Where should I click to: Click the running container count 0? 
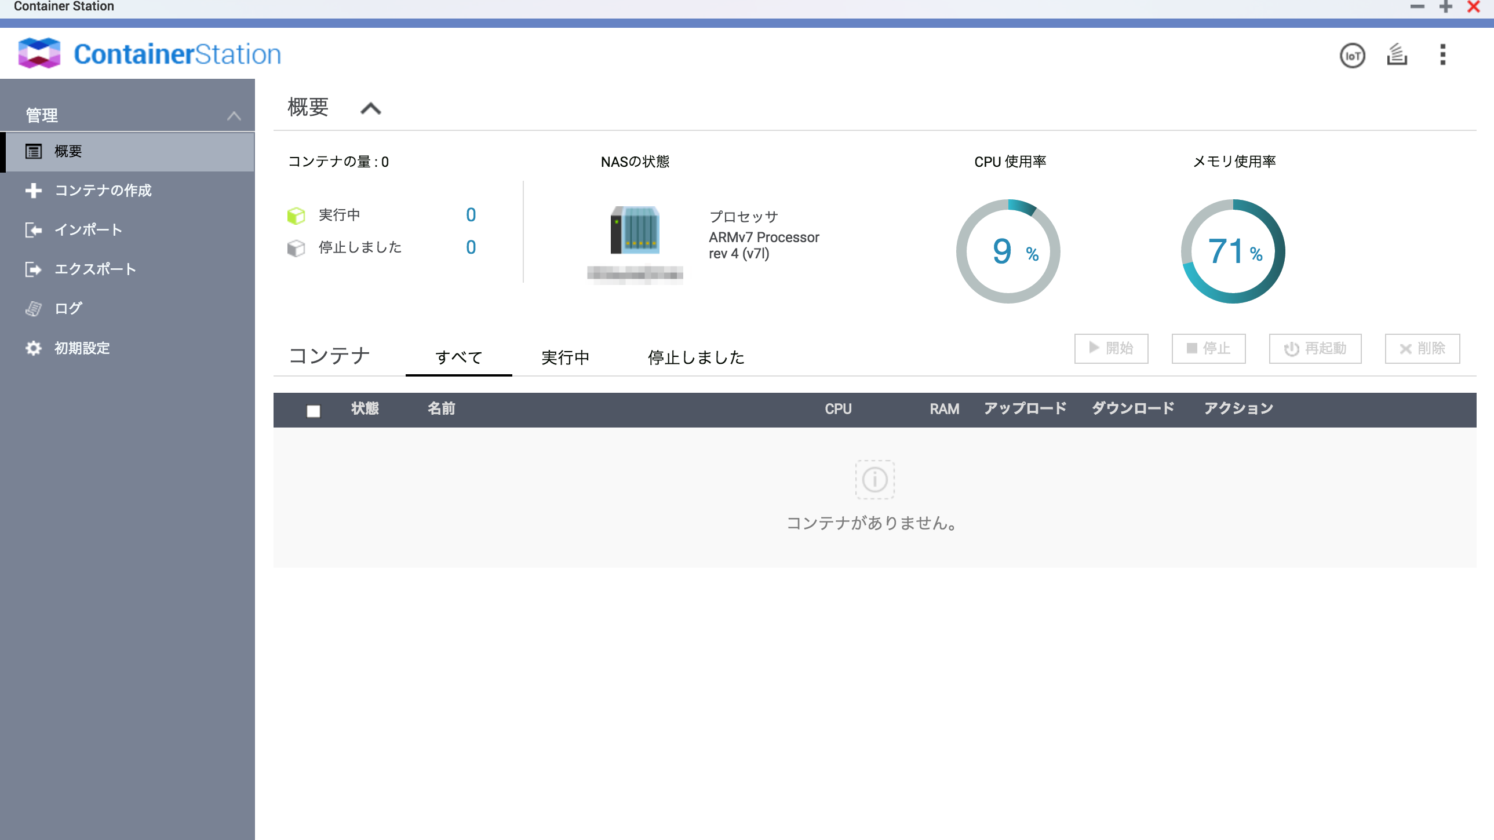coord(471,215)
